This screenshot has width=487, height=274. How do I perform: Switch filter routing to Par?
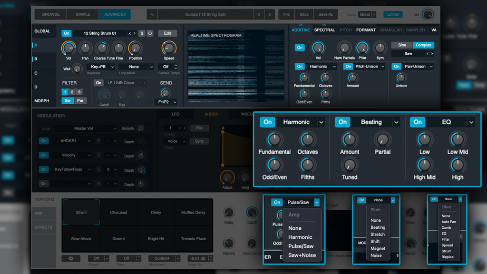[80, 100]
